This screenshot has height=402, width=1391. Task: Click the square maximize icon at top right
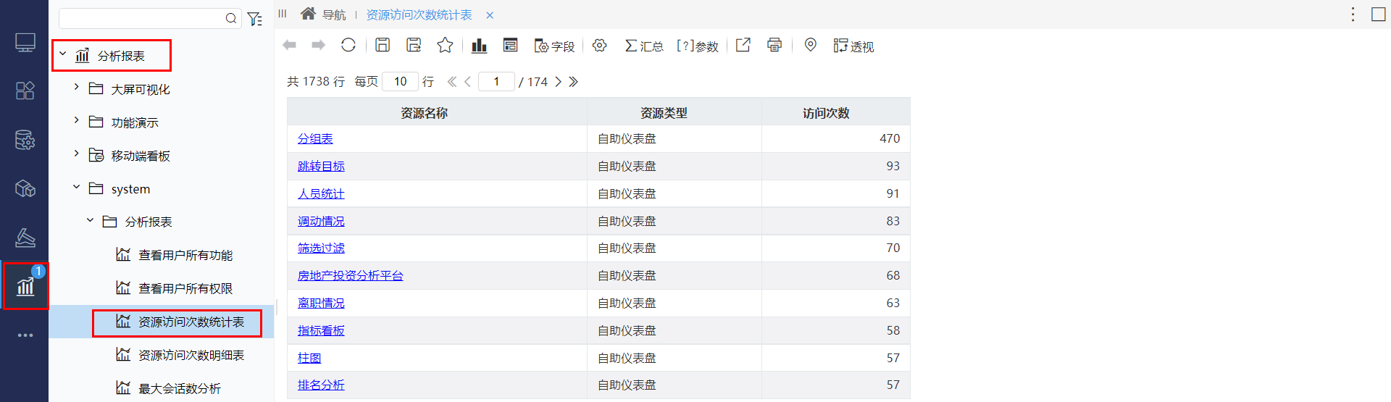click(x=1379, y=14)
